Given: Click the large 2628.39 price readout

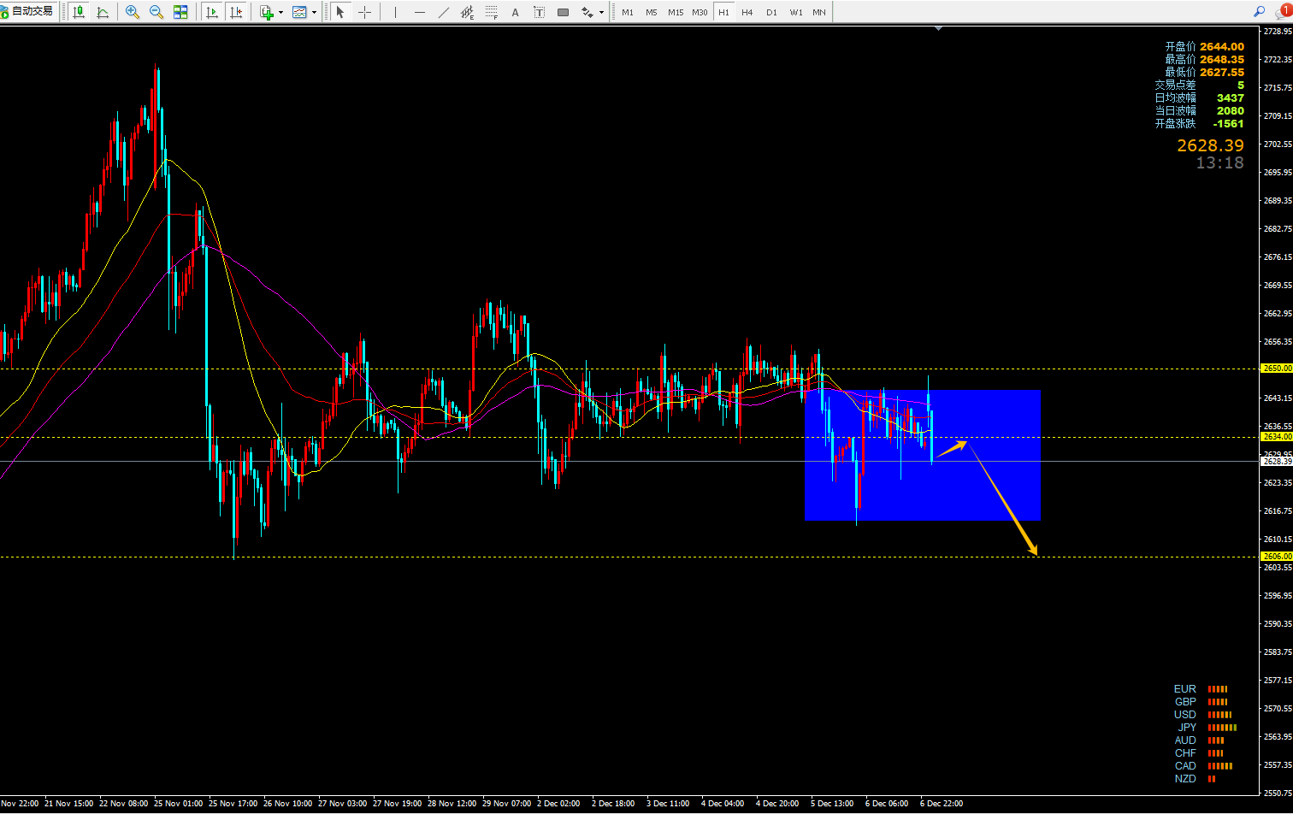Looking at the screenshot, I should click(1210, 145).
